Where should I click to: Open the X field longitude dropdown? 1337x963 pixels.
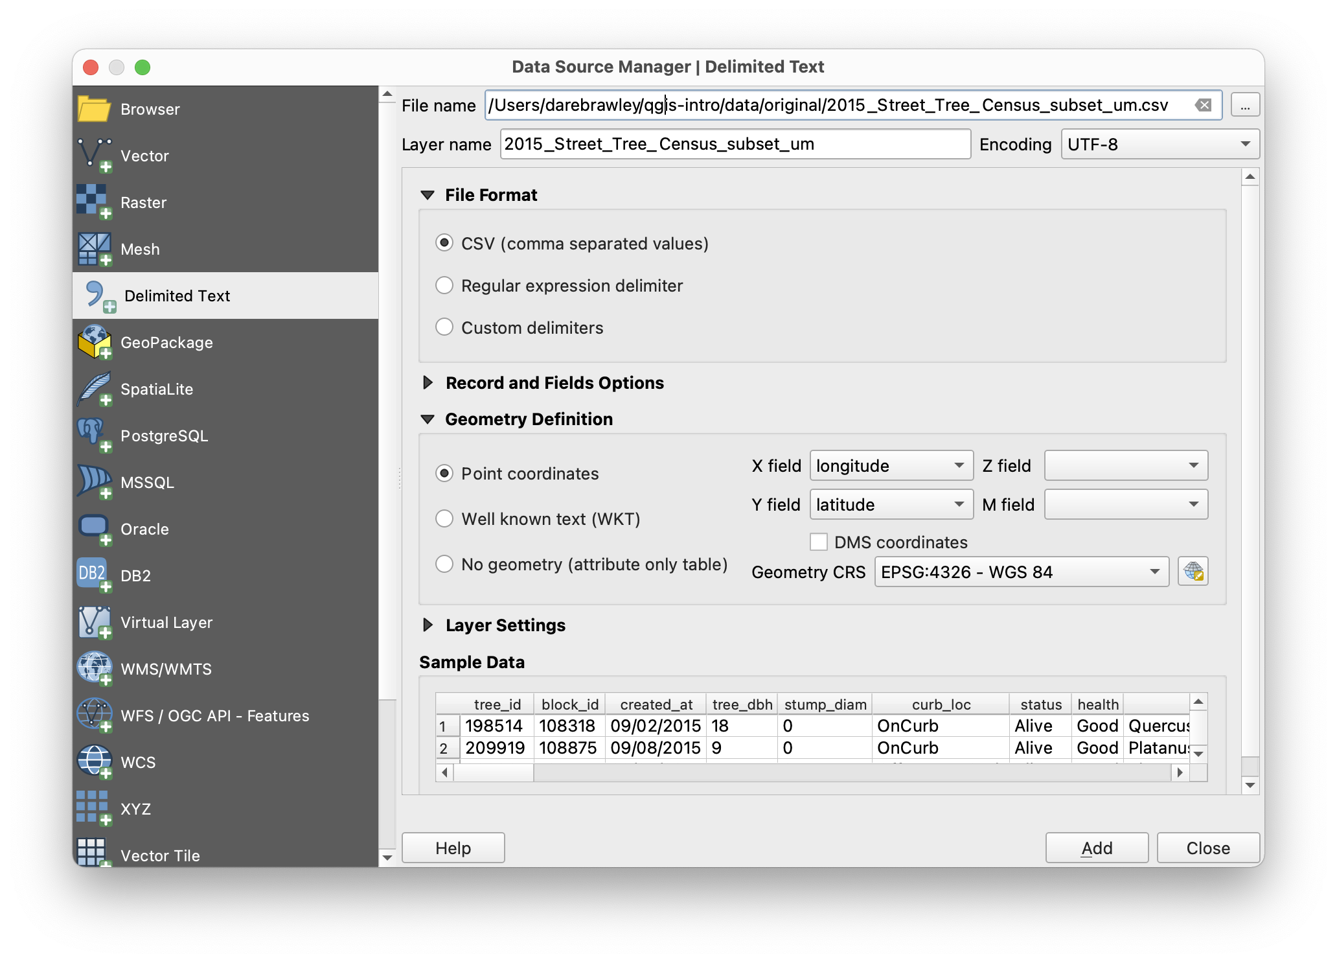point(891,465)
